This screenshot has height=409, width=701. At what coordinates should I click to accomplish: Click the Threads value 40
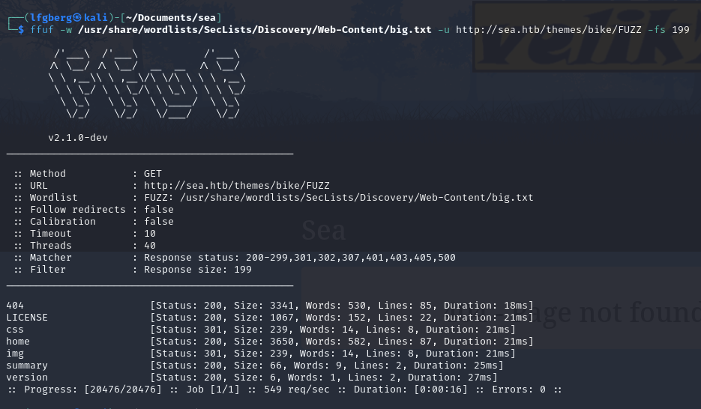[150, 246]
